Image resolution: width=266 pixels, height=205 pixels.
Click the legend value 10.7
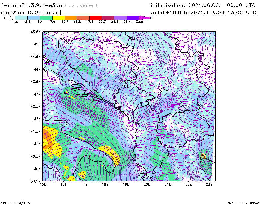pos(65,22)
